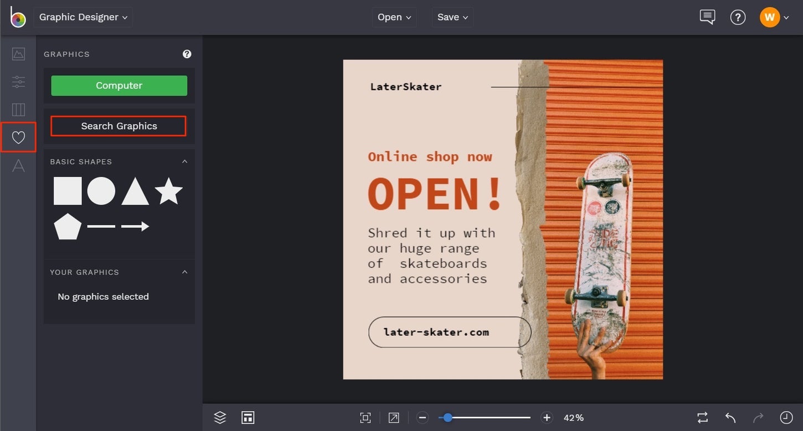Click the fit-to-screen zoom icon

pos(366,417)
